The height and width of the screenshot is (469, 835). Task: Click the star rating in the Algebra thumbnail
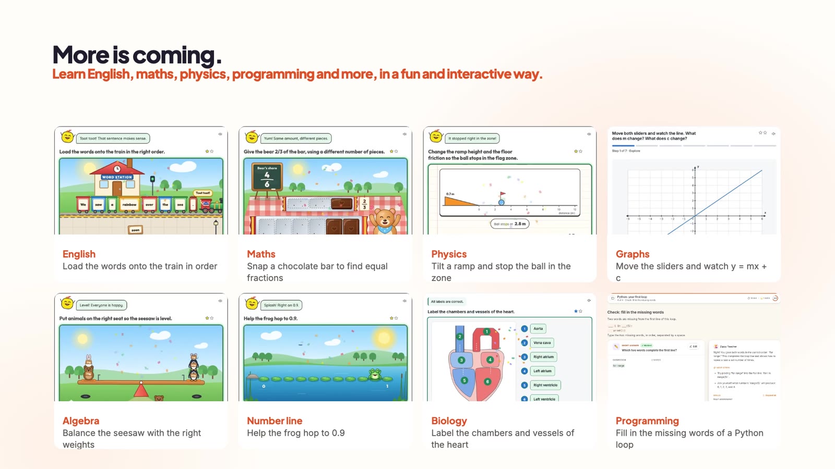[209, 318]
